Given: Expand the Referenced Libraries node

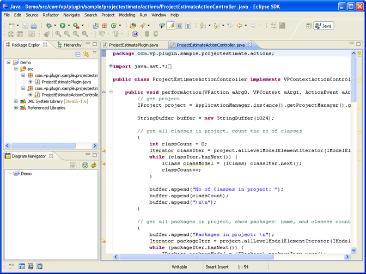Looking at the screenshot, I should pyautogui.click(x=16, y=108).
